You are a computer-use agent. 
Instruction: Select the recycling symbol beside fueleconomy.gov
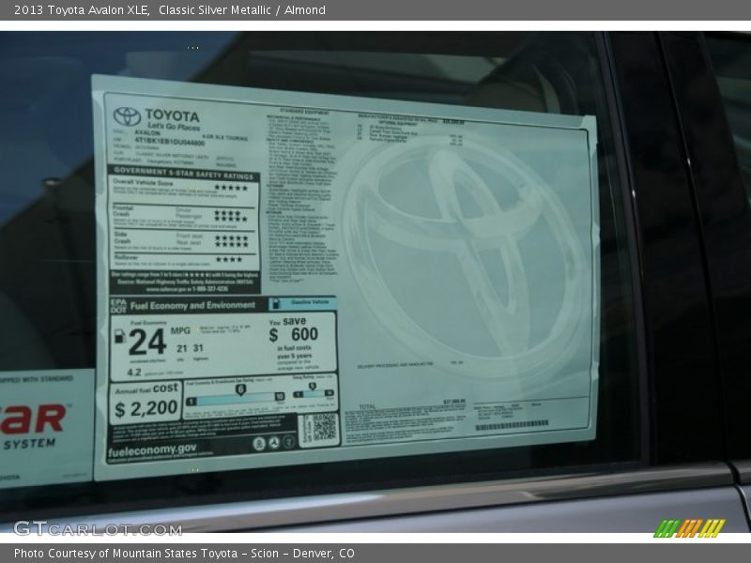pos(275,442)
